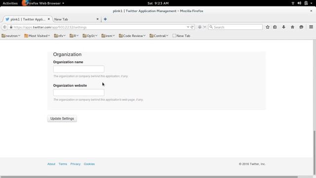Click the horizontal scrollbar at bottom

(149, 177)
